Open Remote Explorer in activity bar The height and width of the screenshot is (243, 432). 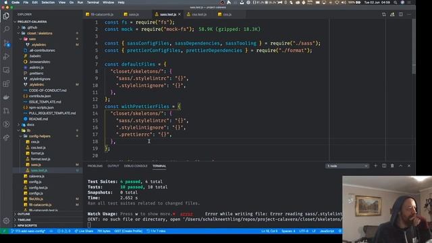pyautogui.click(x=6, y=70)
